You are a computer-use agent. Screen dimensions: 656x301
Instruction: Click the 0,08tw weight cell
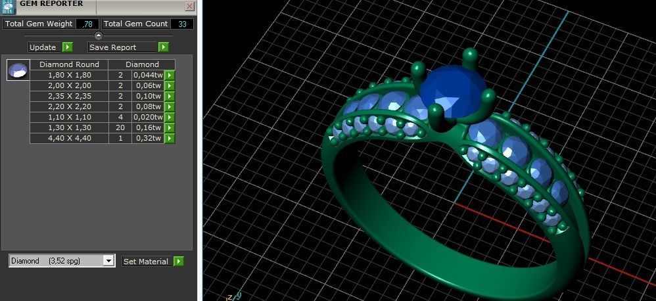tap(148, 106)
